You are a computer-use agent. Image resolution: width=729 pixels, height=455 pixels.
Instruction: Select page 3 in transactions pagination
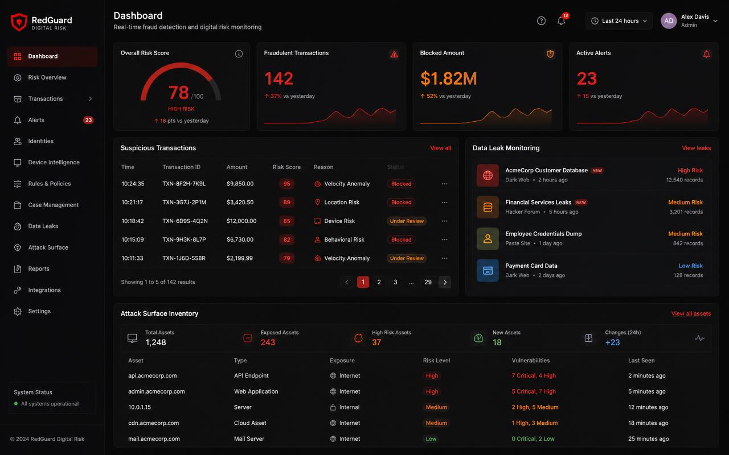pyautogui.click(x=395, y=282)
